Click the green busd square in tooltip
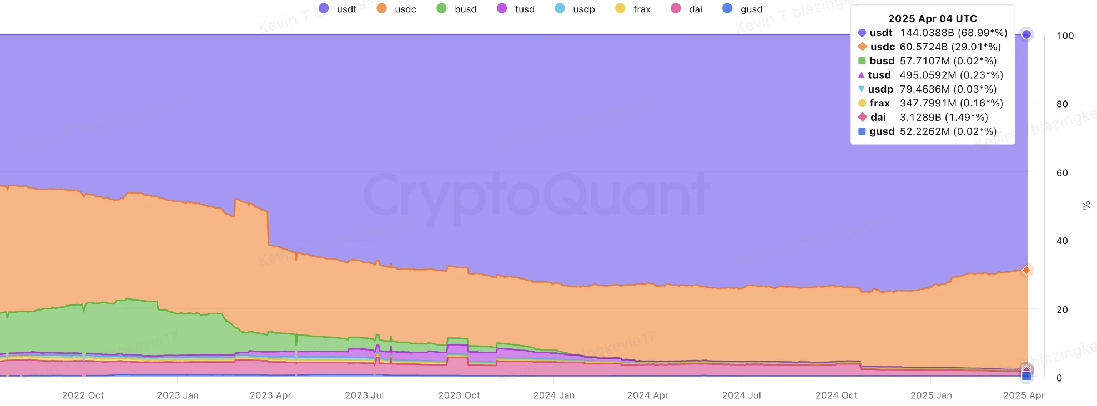This screenshot has width=1097, height=406. [x=862, y=61]
